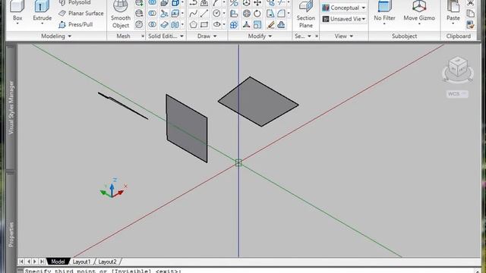Viewport: 486px width, 273px height.
Task: Click the previous-tab navigation arrow
Action: 28,262
